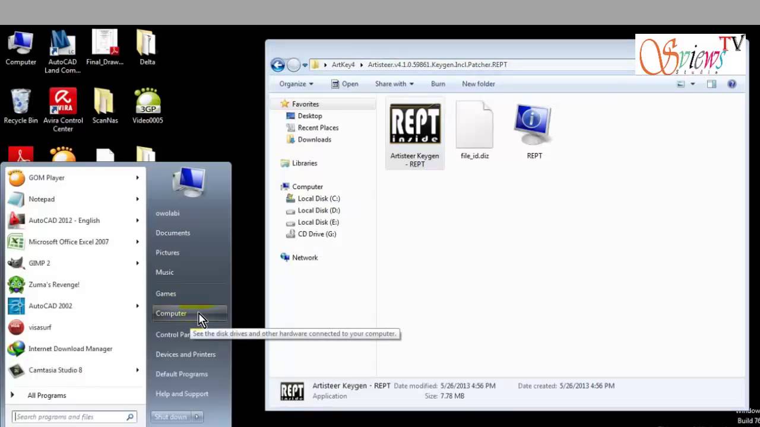Screen dimensions: 760x427
Task: Expand AutoCAD 2002 recent items arrow
Action: [x=137, y=306]
